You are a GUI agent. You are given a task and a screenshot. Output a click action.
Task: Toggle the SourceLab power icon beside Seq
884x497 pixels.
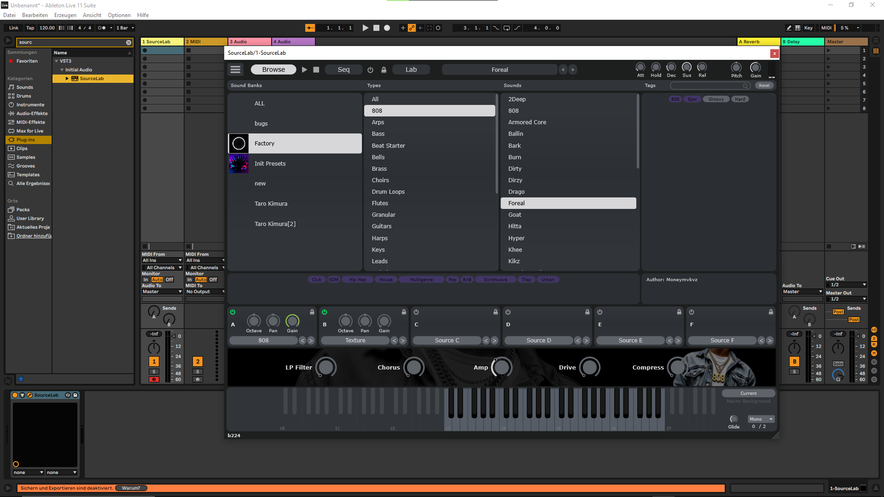tap(370, 70)
